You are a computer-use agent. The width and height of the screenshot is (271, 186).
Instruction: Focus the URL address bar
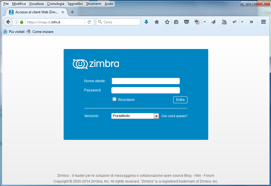(x=55, y=22)
